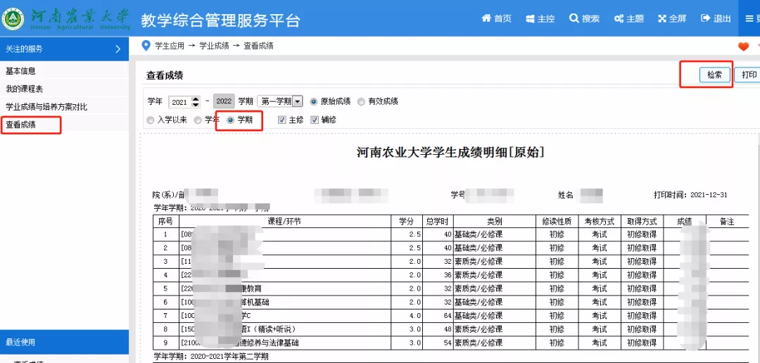The height and width of the screenshot is (363, 760).
Task: Click 退出 to log out
Action: (716, 18)
